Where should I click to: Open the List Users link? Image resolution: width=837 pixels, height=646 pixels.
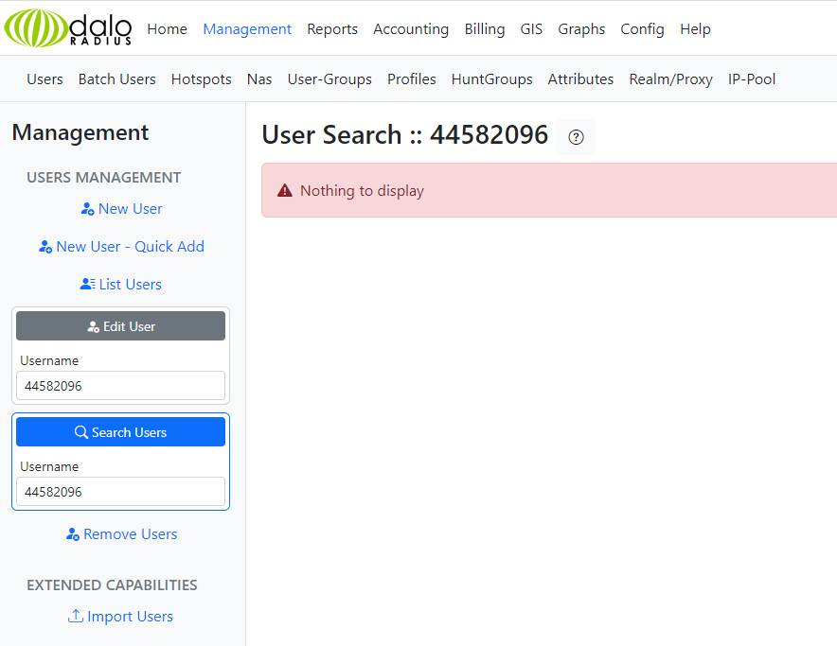(x=121, y=285)
